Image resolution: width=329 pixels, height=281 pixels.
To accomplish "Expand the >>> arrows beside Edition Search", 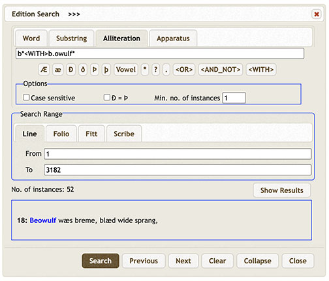I will (x=74, y=14).
